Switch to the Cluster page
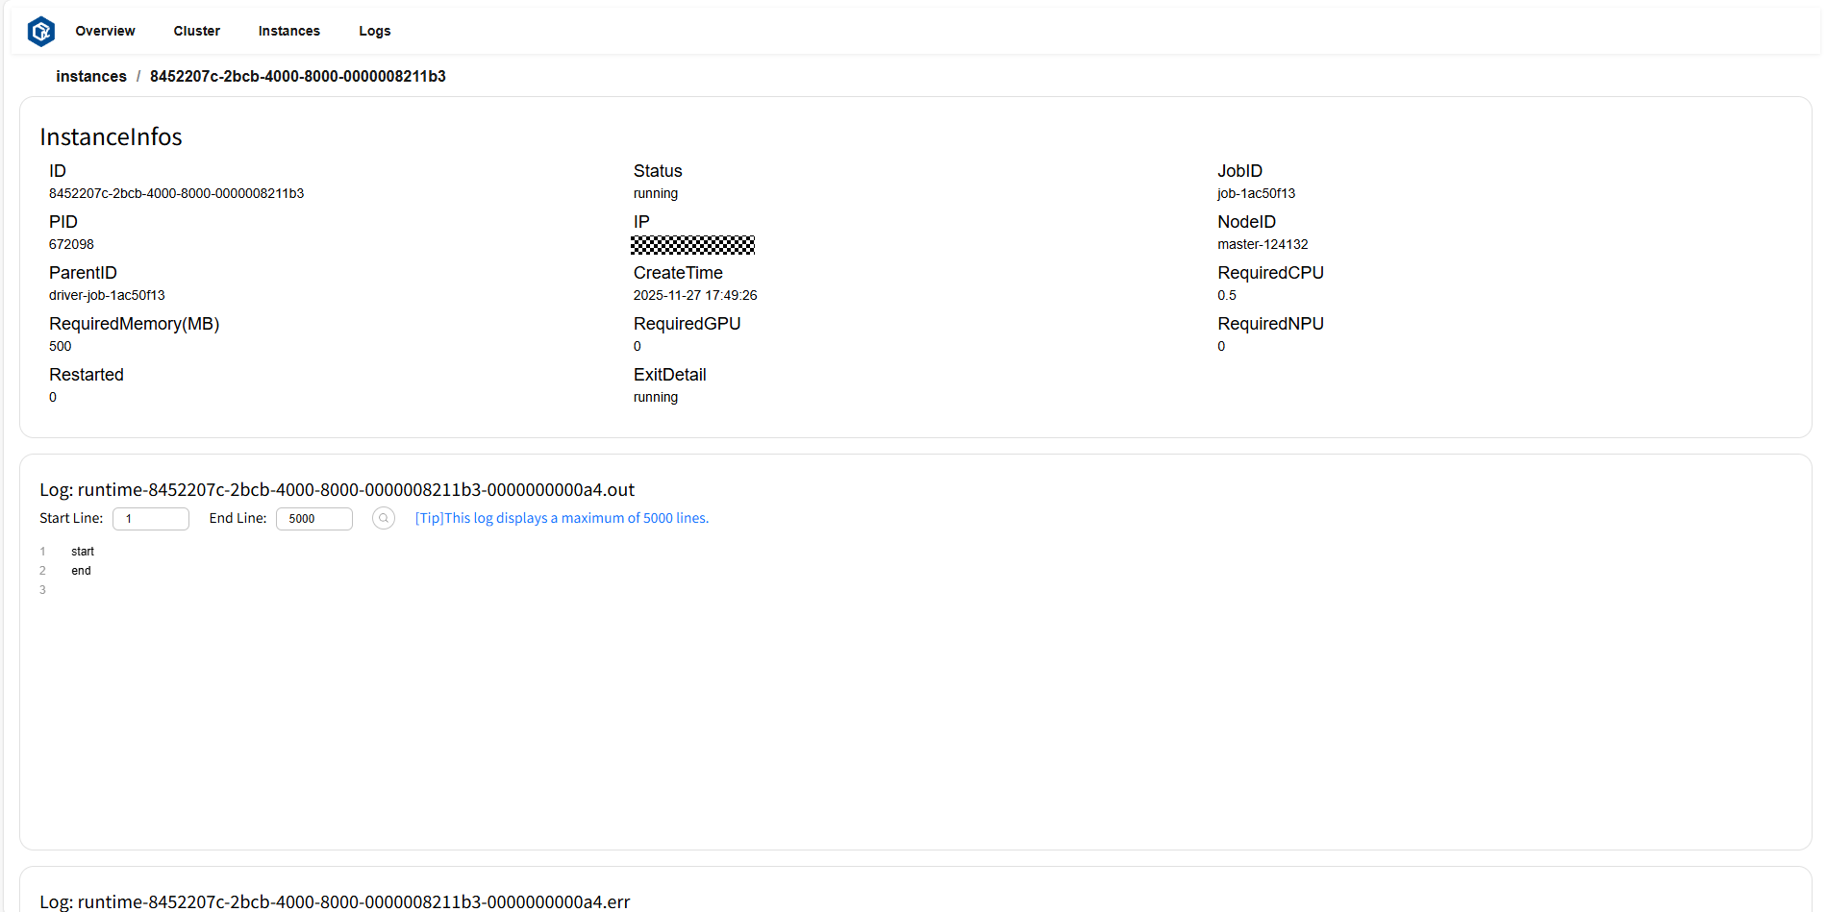This screenshot has width=1826, height=912. pos(196,32)
